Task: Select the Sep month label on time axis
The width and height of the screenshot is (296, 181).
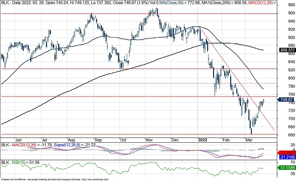Action: point(98,140)
